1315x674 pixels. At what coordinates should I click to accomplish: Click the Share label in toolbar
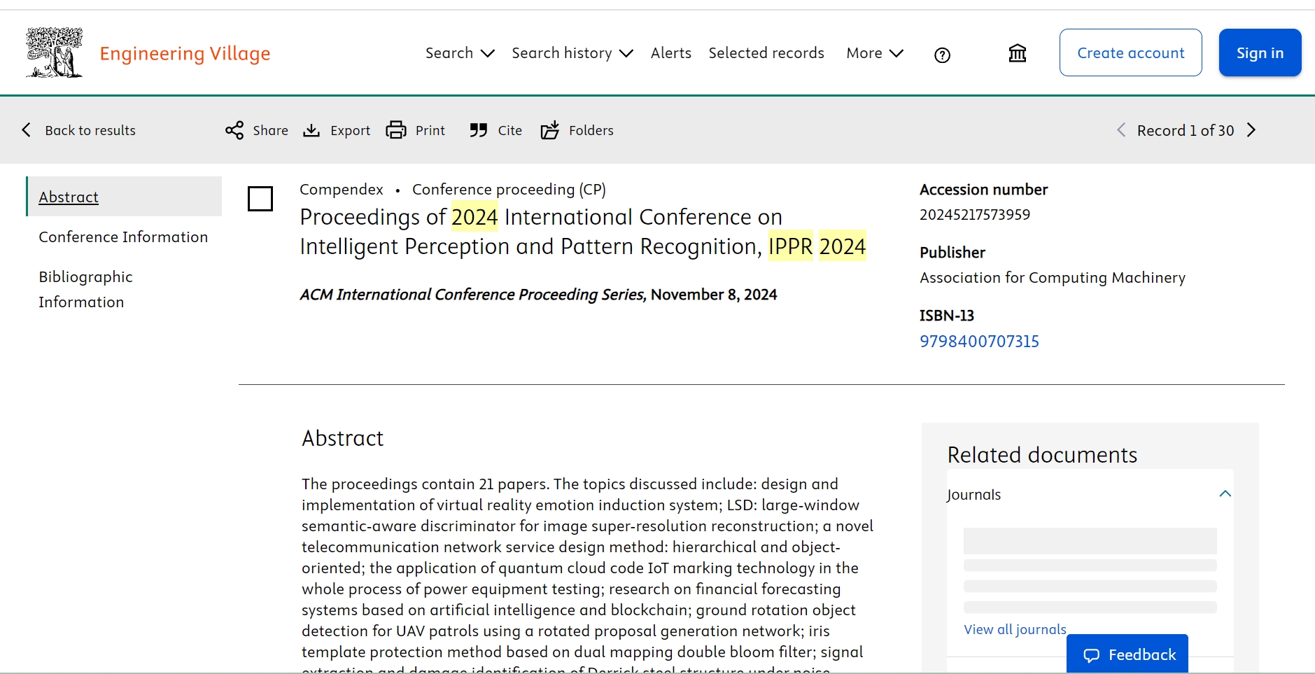tap(270, 130)
